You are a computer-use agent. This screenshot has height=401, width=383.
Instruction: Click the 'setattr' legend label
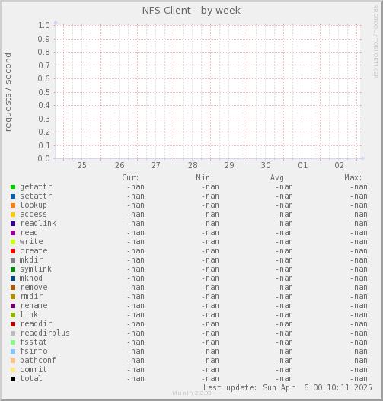tap(36, 196)
